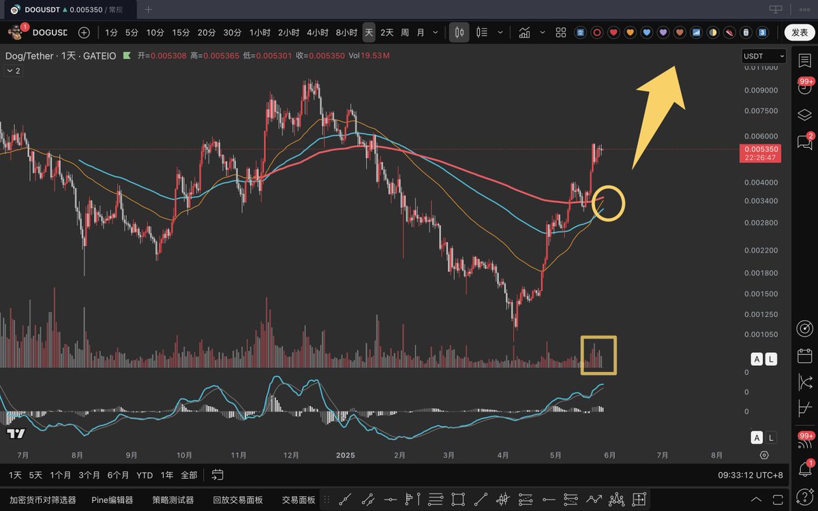Open the help question mark icon
Screen dimensions: 818x511
click(804, 495)
